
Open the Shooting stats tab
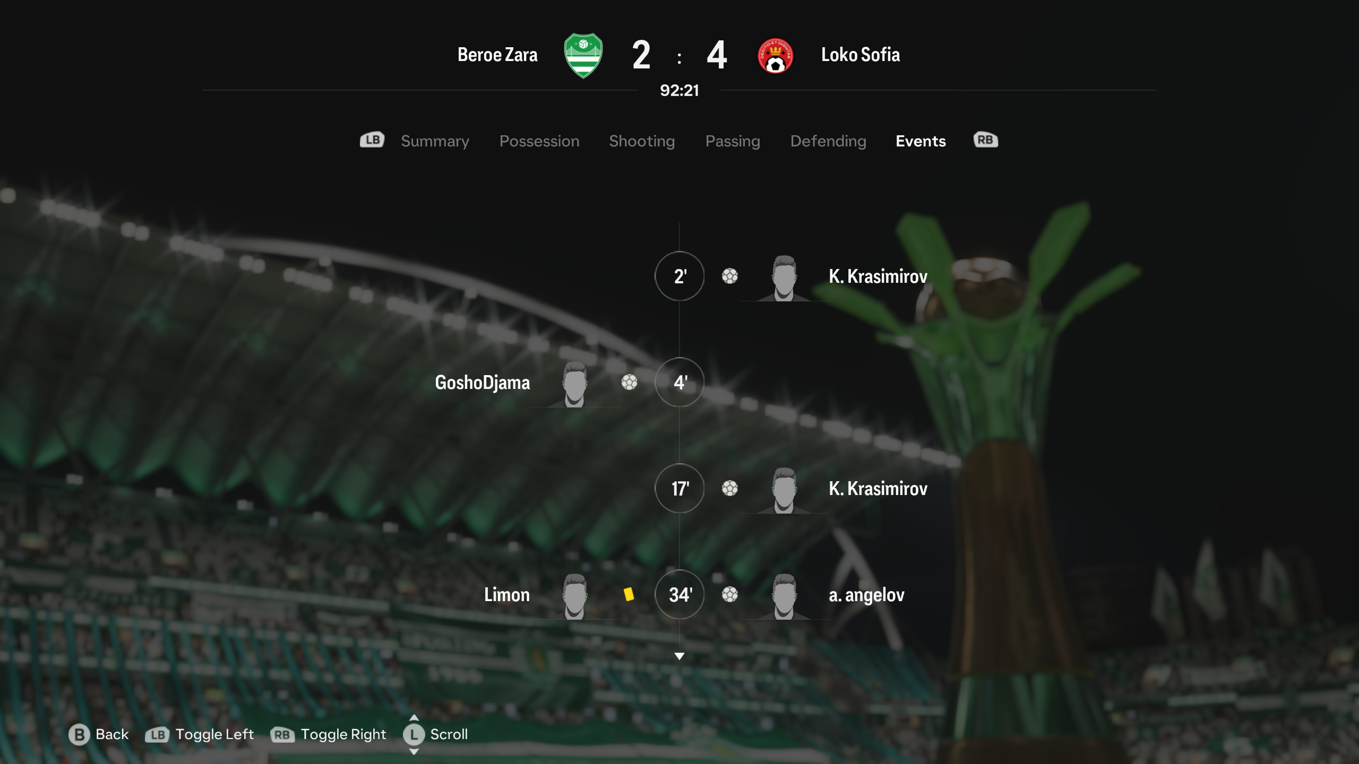642,141
